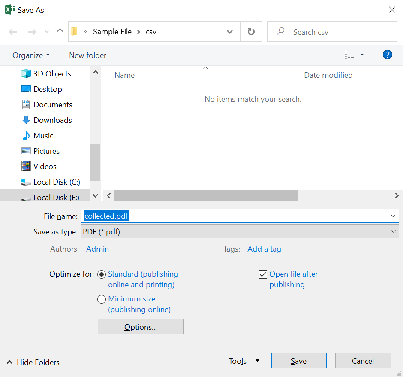Open Help with the question mark icon

387,55
